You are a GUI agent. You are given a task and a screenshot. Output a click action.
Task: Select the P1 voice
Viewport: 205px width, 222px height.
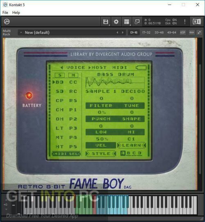pos(73,110)
